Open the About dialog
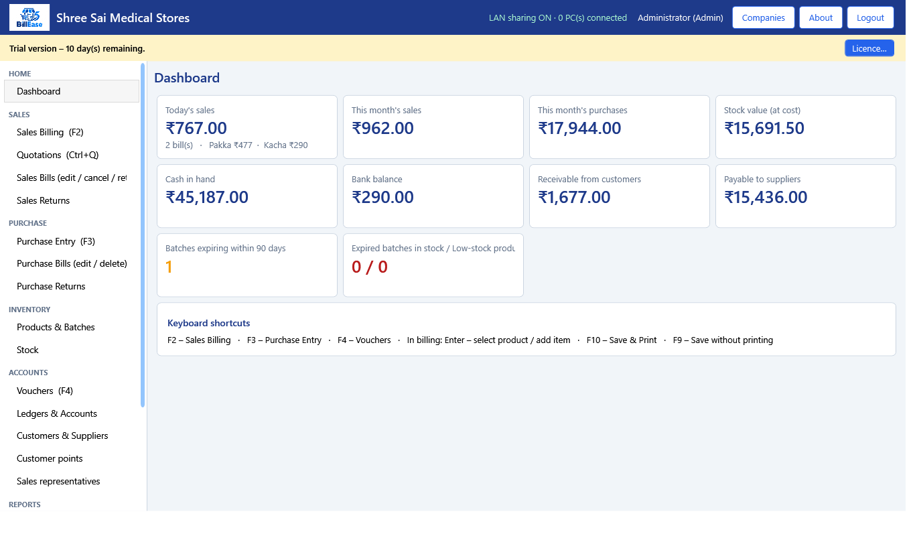Image resolution: width=915 pixels, height=536 pixels. [x=821, y=17]
